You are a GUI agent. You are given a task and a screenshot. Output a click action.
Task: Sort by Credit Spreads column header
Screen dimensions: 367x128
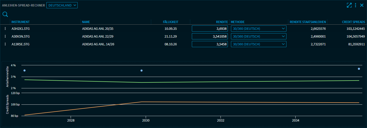[353, 22]
